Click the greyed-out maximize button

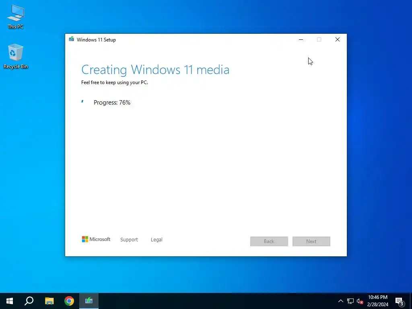pos(319,39)
